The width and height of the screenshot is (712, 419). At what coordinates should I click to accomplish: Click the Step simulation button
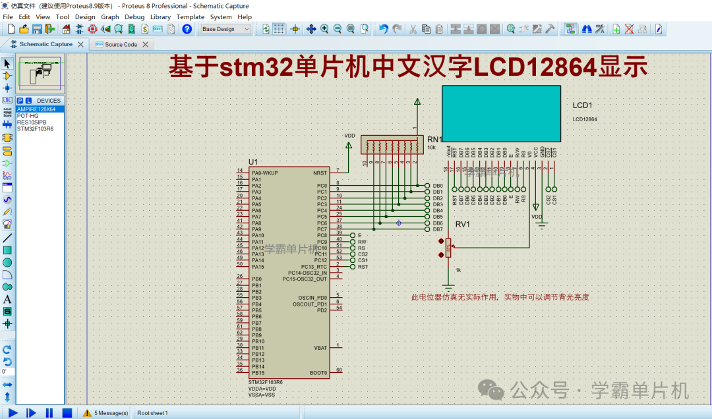point(31,412)
